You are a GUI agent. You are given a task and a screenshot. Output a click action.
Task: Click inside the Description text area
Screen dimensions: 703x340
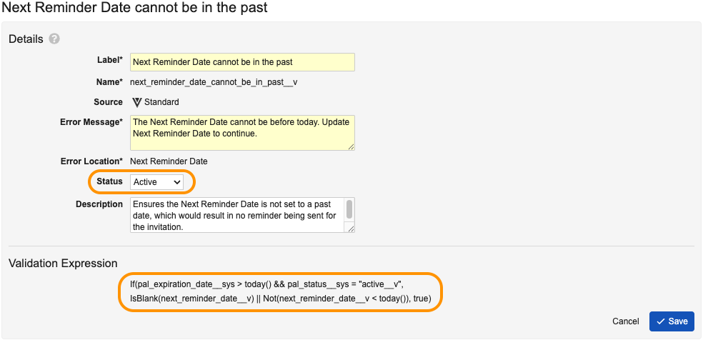pos(238,215)
